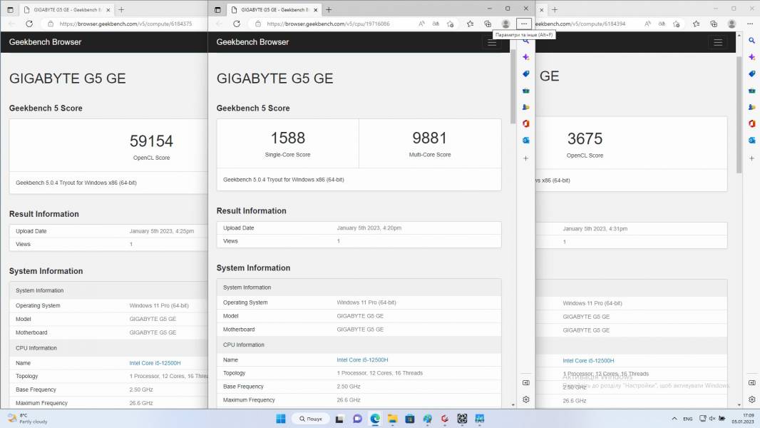Image resolution: width=760 pixels, height=428 pixels.
Task: Open new tab in left Edge window
Action: coord(121,10)
